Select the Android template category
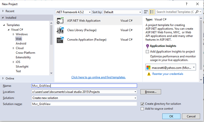The image size is (204, 122). tap(21, 43)
